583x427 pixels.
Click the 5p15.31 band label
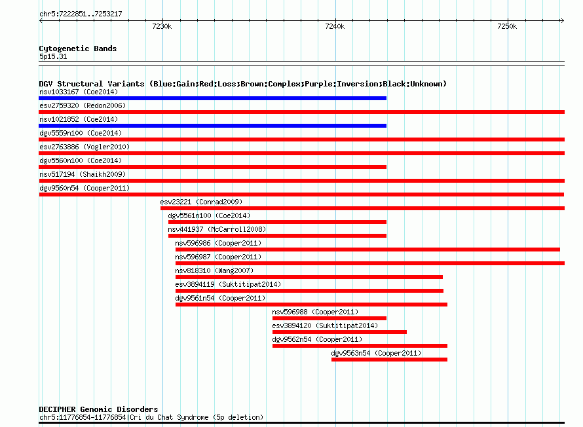coord(53,56)
